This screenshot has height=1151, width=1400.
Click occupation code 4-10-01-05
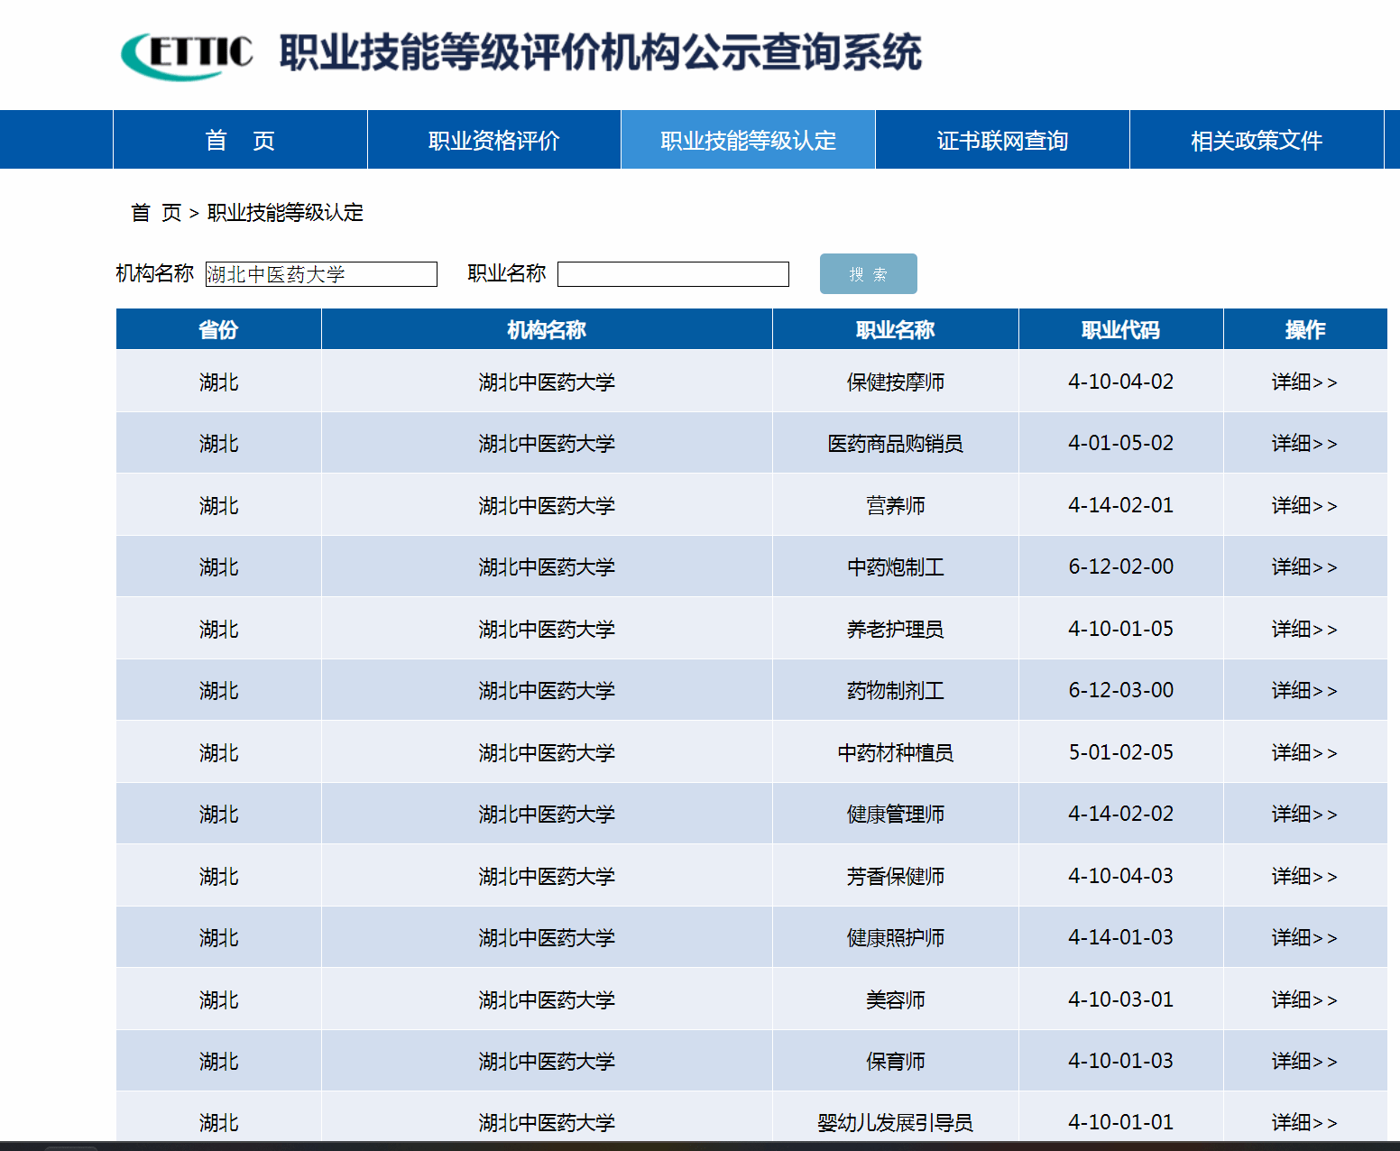coord(1121,629)
